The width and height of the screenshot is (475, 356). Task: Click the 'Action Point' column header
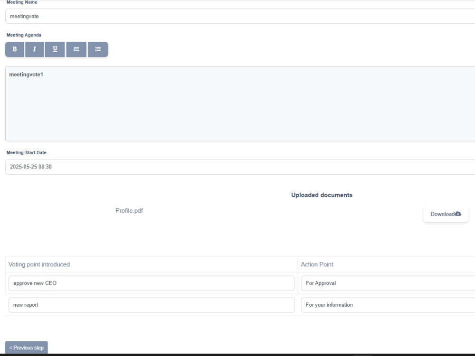click(x=317, y=264)
